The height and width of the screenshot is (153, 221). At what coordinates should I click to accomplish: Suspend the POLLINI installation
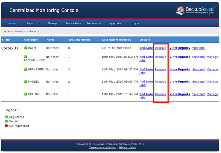click(198, 94)
